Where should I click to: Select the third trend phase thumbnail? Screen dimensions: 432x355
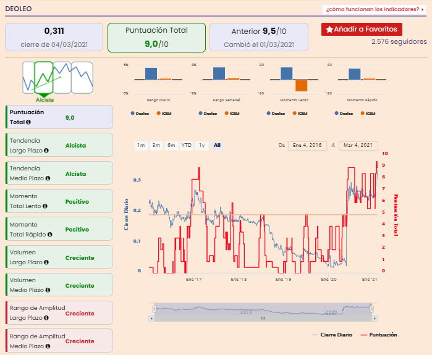(x=62, y=78)
